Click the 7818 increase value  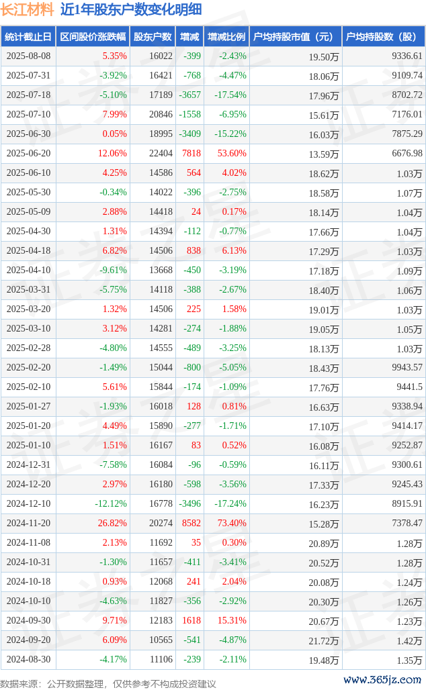click(191, 154)
